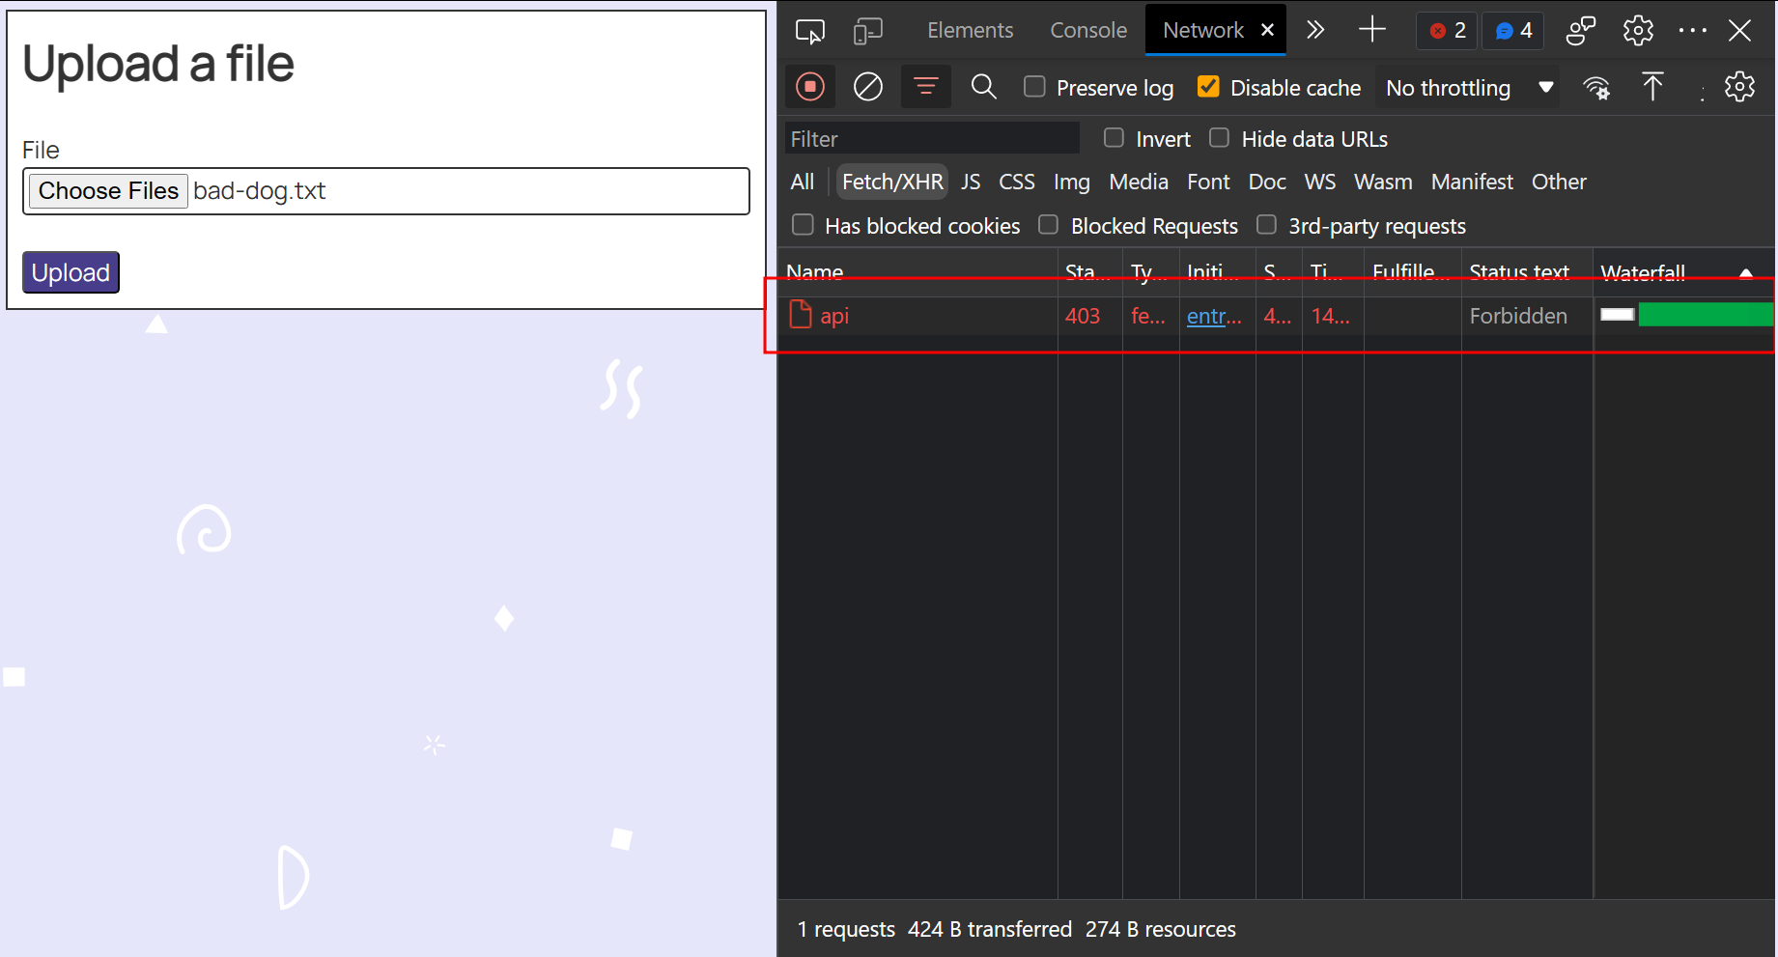Click the network Filter text field
Image resolution: width=1778 pixels, height=957 pixels.
click(931, 139)
